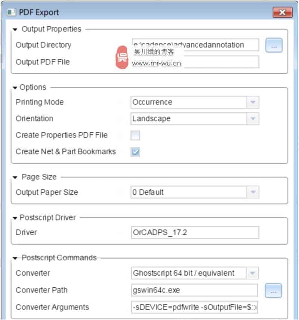This screenshot has width=299, height=320.
Task: Uncheck Create Net & Part Bookmarks
Action: pos(135,152)
